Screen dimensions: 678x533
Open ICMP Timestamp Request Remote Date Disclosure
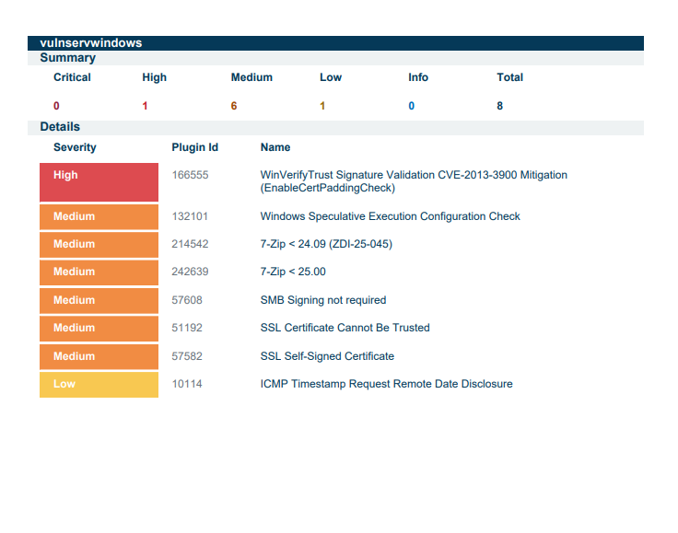(x=387, y=384)
